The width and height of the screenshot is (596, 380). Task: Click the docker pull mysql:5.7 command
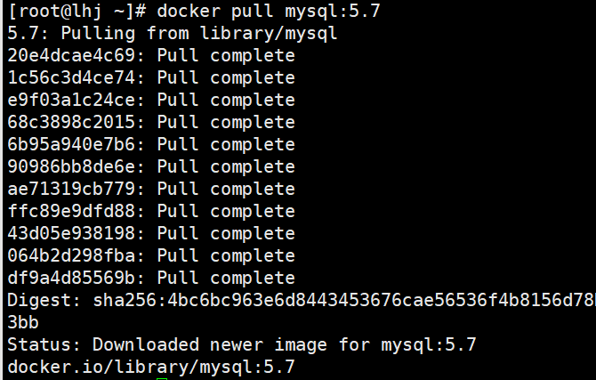pos(269,11)
